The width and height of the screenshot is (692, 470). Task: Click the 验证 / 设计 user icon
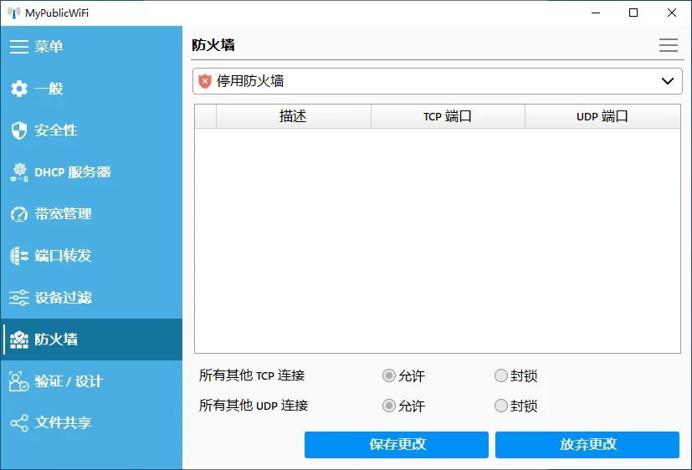[19, 381]
